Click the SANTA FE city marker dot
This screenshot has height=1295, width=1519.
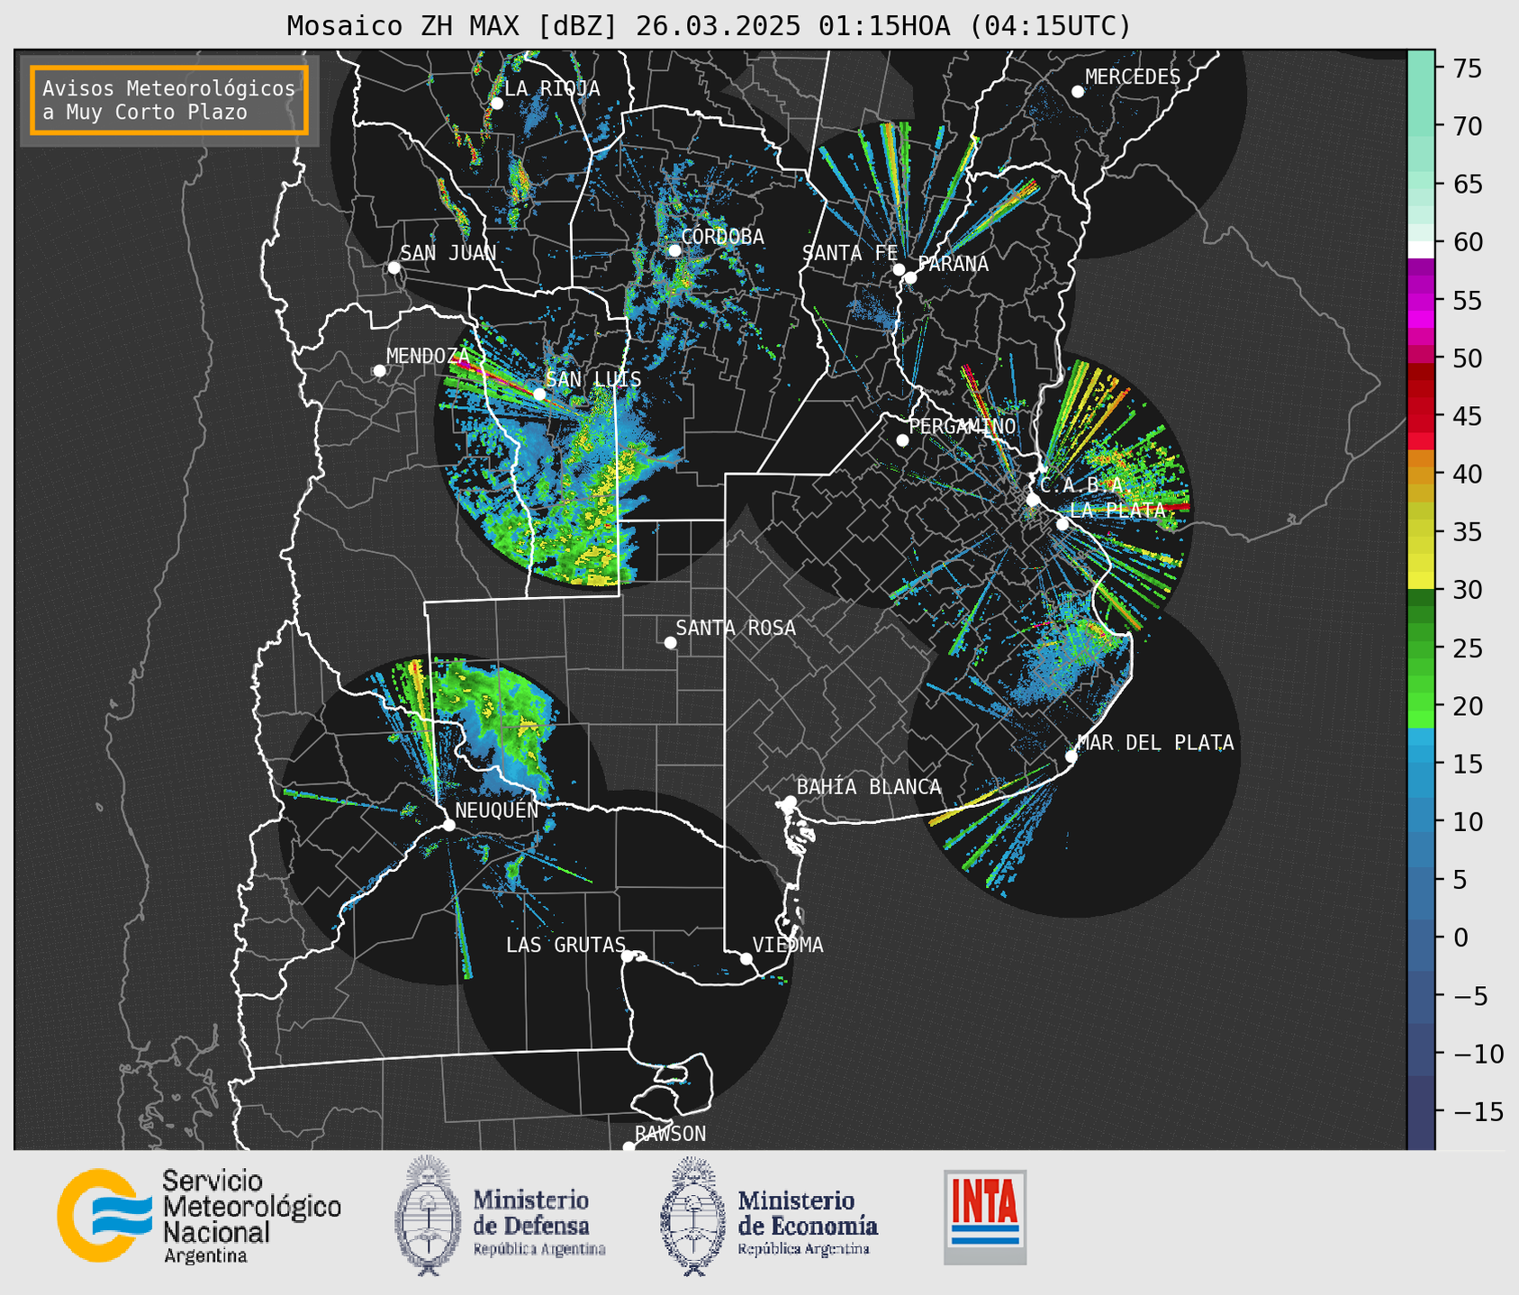[899, 269]
